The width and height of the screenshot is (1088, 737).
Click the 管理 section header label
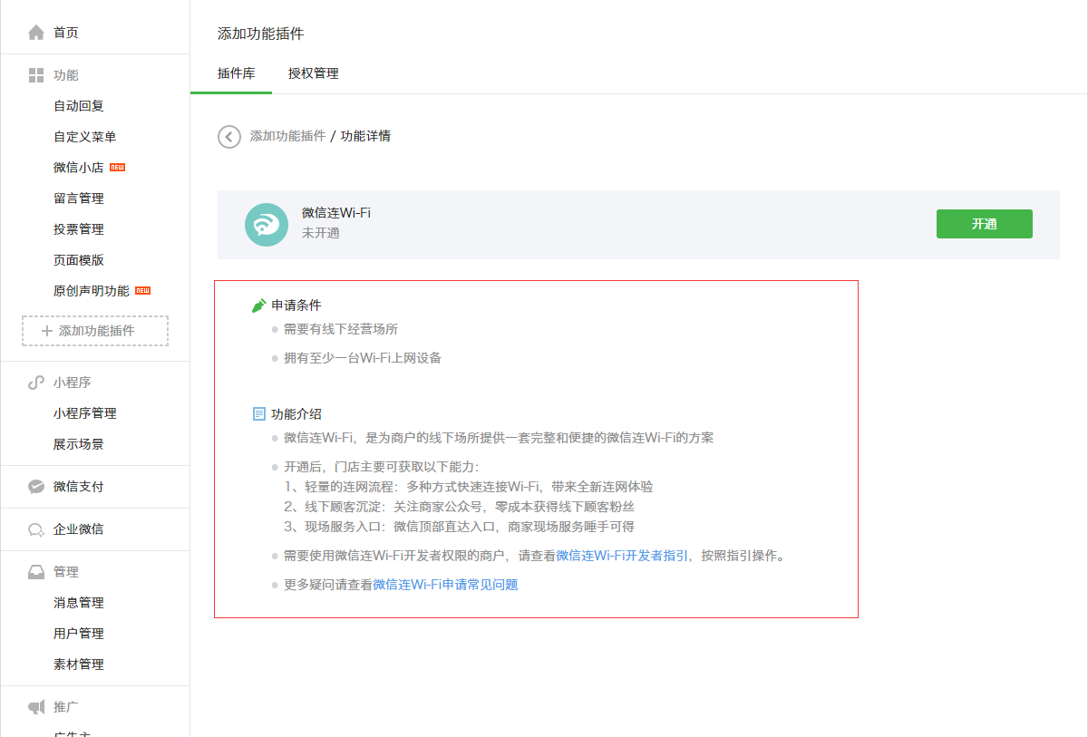point(66,572)
